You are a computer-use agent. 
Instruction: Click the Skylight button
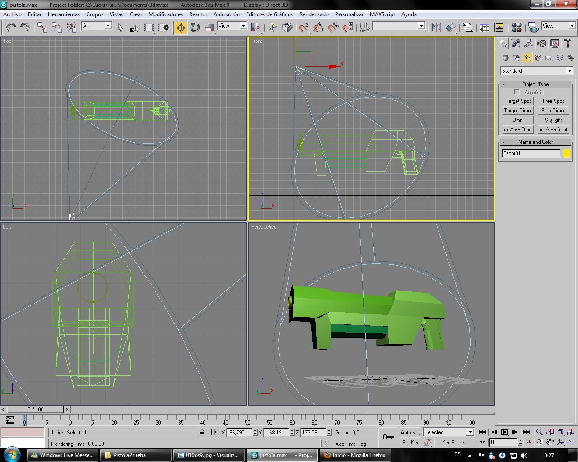[x=553, y=120]
